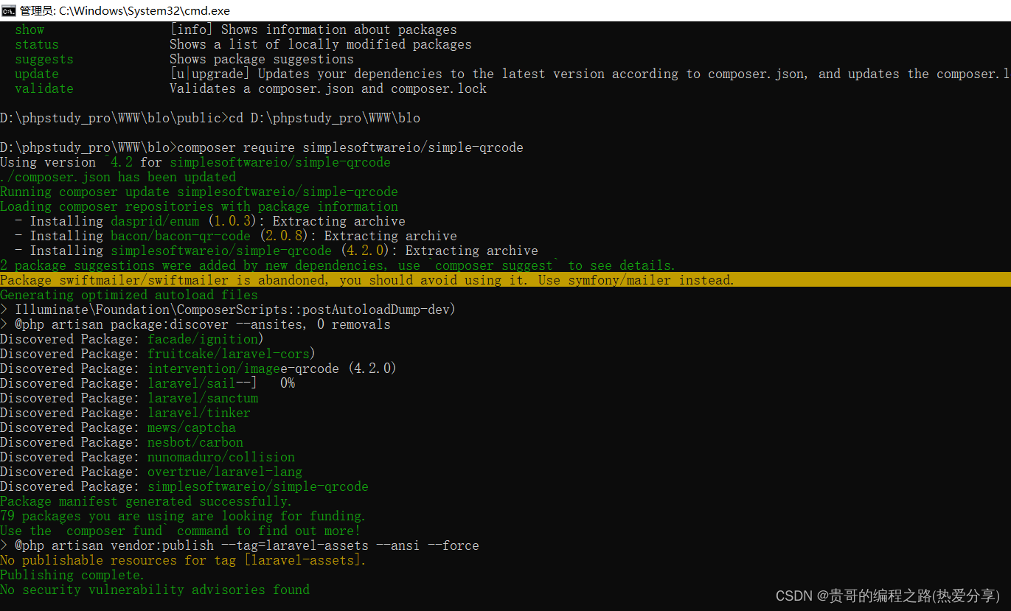The height and width of the screenshot is (611, 1011).
Task: Click the 'update' command name
Action: [37, 74]
